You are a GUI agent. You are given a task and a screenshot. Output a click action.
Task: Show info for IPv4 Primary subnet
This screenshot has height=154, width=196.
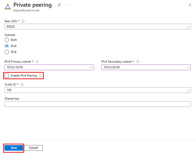click(x=37, y=62)
